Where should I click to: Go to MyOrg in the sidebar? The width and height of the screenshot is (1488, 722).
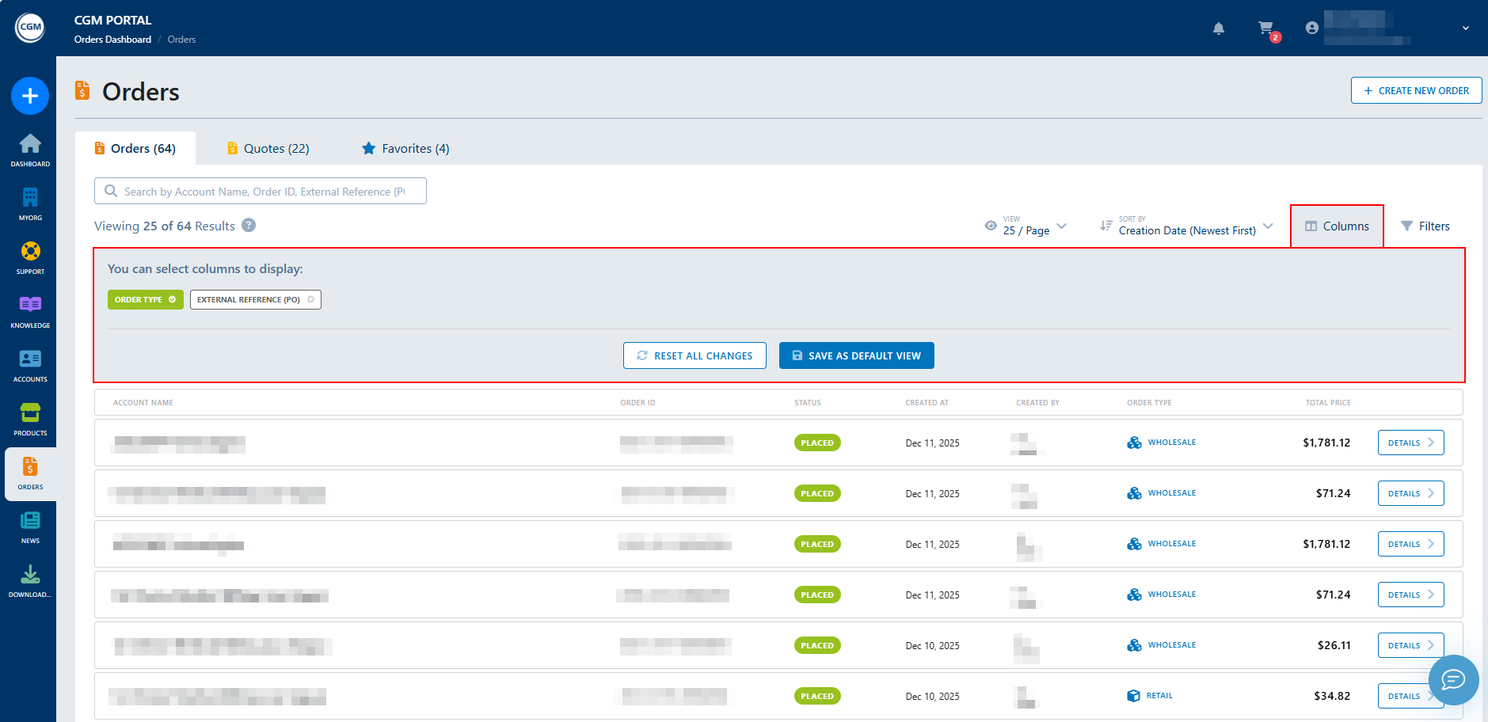coord(30,203)
